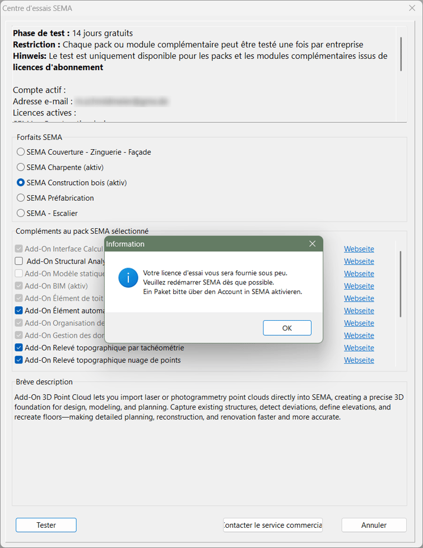Select SEMA Charpente (aktiv) option
The height and width of the screenshot is (548, 423).
tap(21, 167)
